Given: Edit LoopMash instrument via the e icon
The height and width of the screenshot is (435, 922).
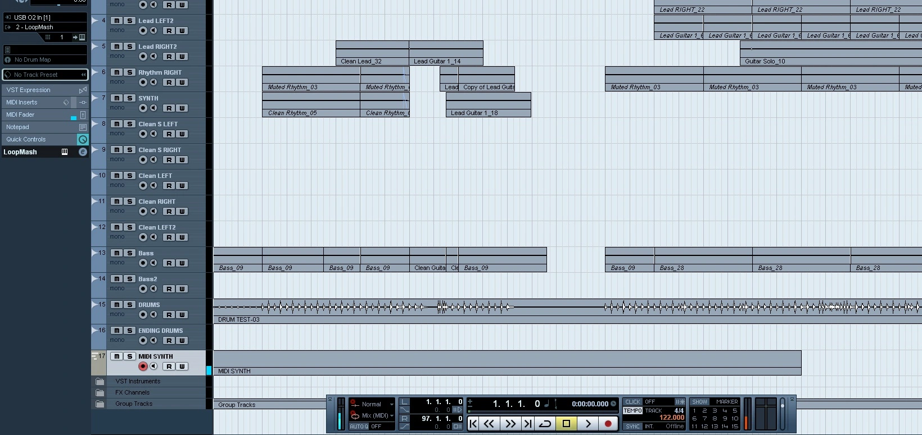Looking at the screenshot, I should tap(83, 152).
